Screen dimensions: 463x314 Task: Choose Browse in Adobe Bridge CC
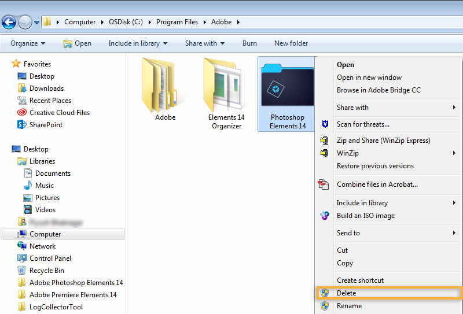click(x=379, y=90)
